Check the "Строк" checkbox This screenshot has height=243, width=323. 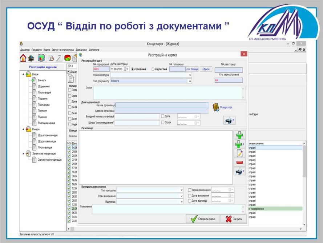coord(163,122)
